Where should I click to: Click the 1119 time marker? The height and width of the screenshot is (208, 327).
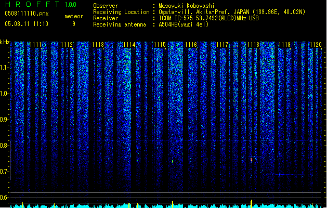(x=284, y=45)
